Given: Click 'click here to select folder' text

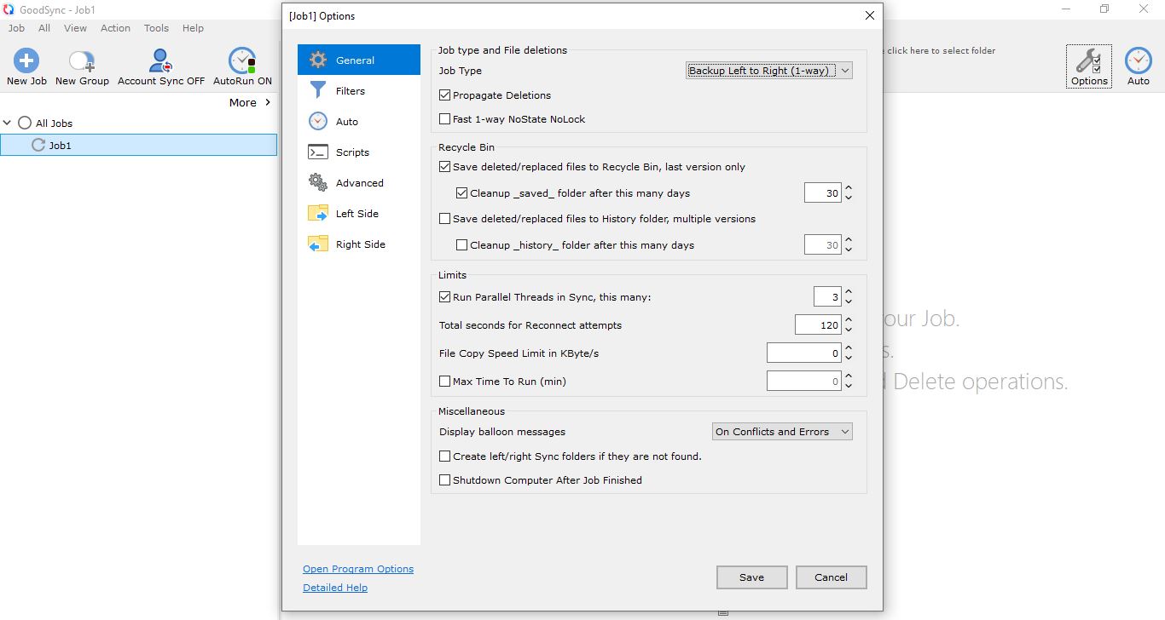Looking at the screenshot, I should click(x=941, y=50).
